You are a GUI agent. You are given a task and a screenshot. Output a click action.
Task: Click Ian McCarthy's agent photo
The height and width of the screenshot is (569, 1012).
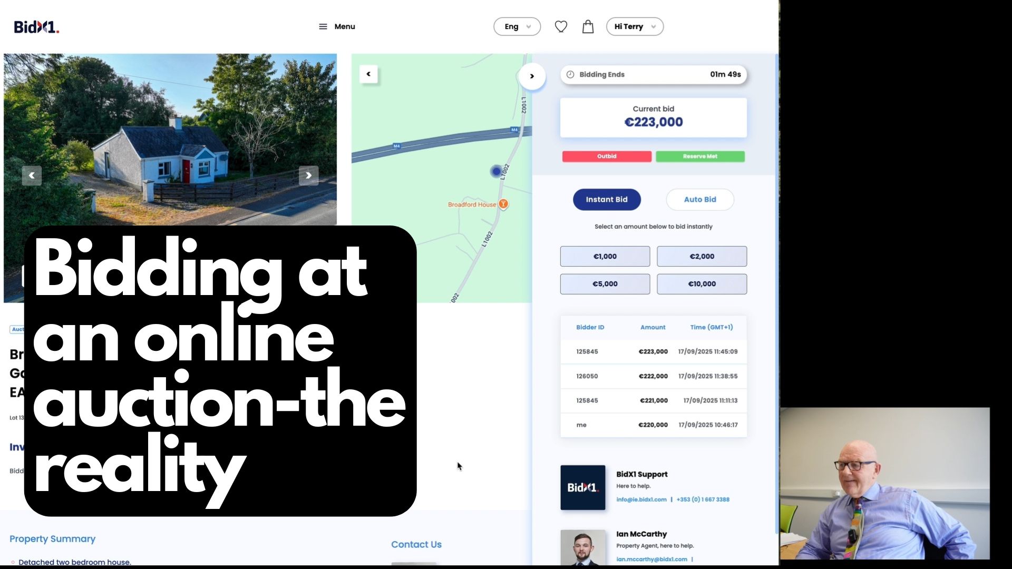click(583, 548)
